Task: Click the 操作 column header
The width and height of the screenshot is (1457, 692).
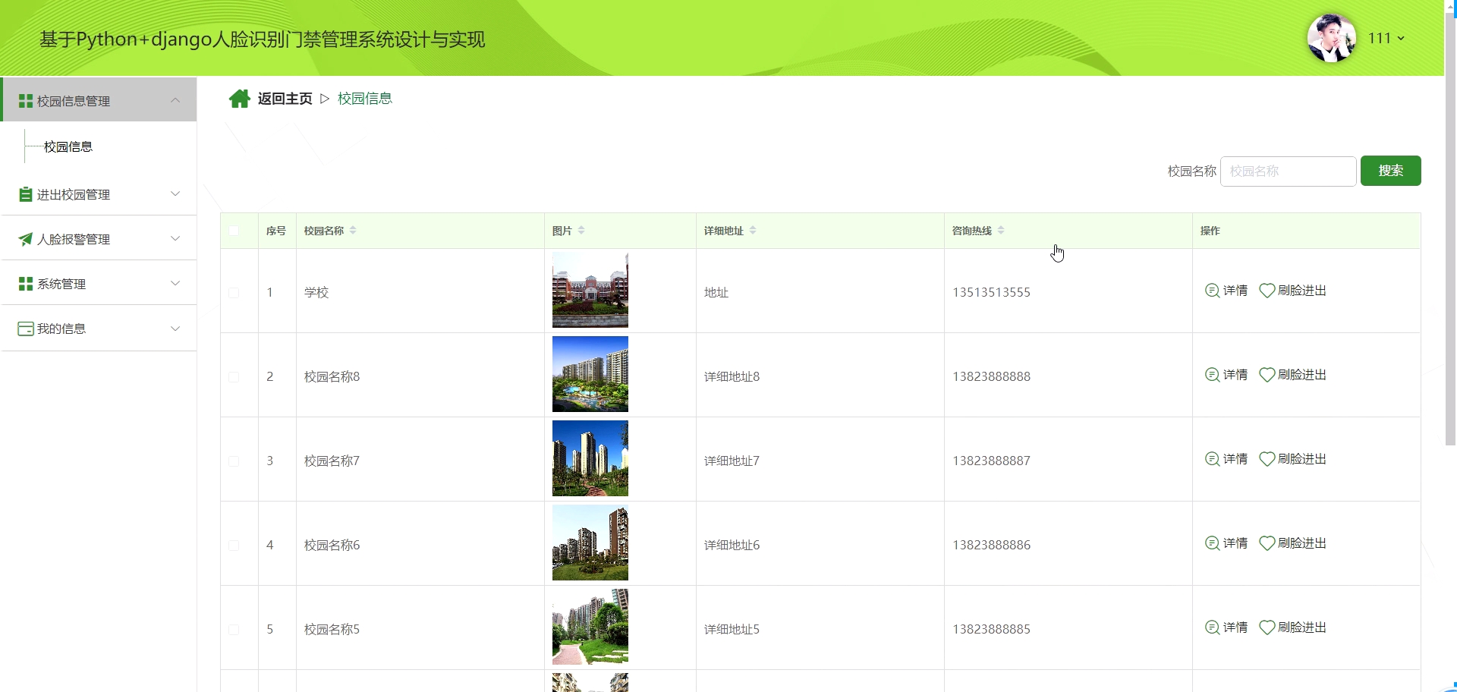Action: click(1210, 231)
